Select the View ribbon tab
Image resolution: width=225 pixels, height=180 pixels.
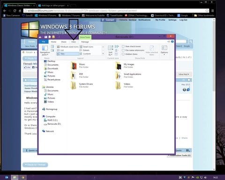coord(74,42)
